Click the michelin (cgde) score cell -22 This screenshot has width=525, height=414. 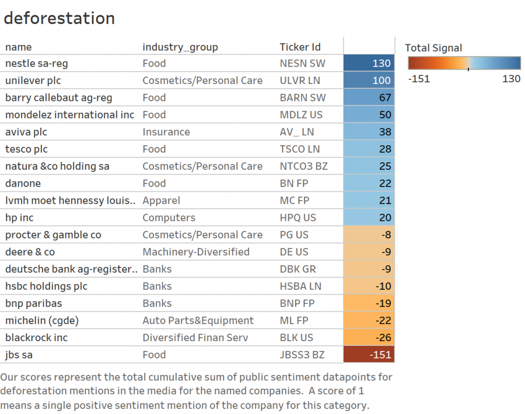pyautogui.click(x=369, y=320)
